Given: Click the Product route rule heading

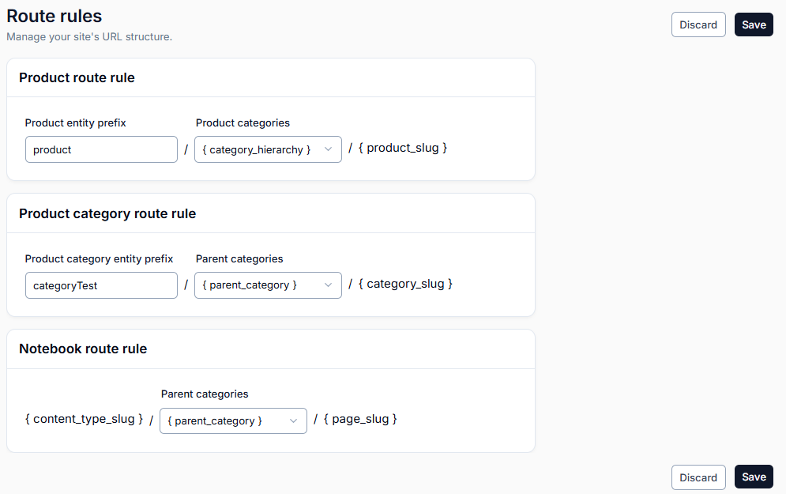Looking at the screenshot, I should click(x=77, y=77).
